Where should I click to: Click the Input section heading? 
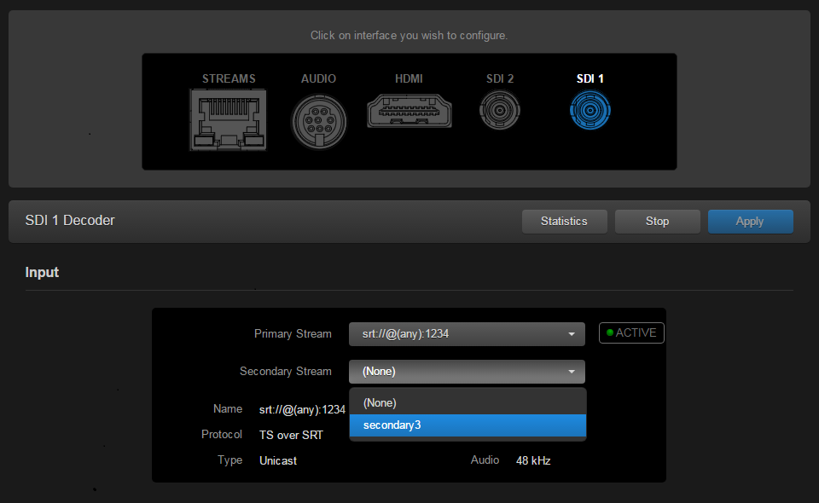[42, 272]
